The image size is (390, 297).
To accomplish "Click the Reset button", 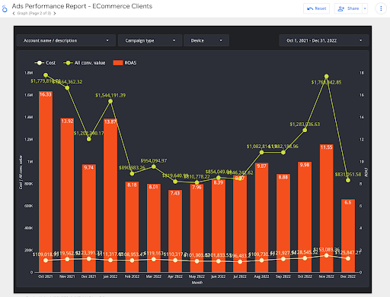I will (316, 8).
